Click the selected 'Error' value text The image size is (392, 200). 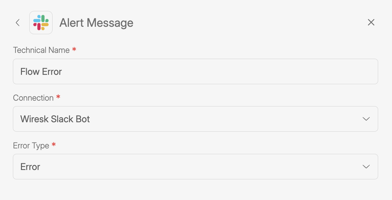point(30,167)
